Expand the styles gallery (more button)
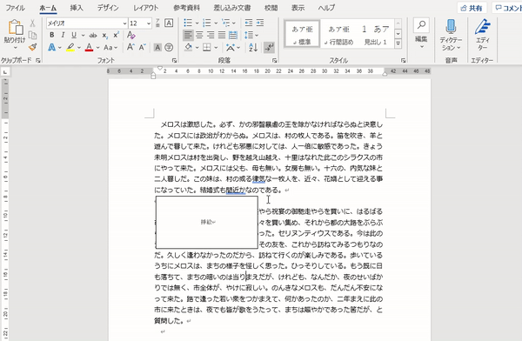The image size is (522, 341). [x=398, y=43]
